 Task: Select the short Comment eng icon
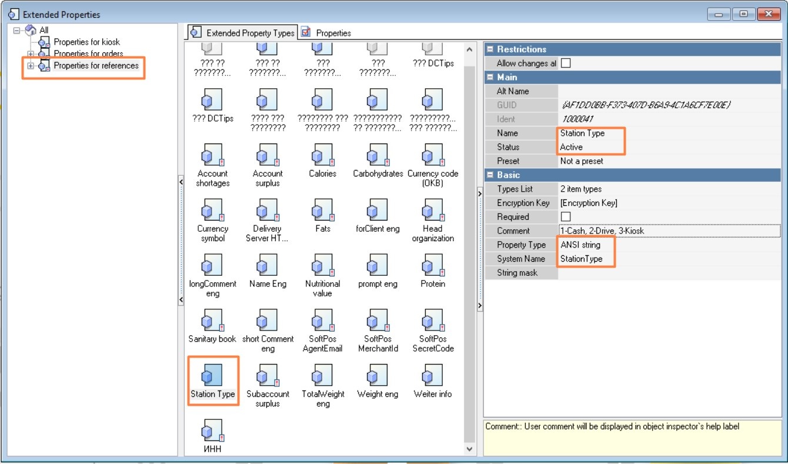point(268,321)
